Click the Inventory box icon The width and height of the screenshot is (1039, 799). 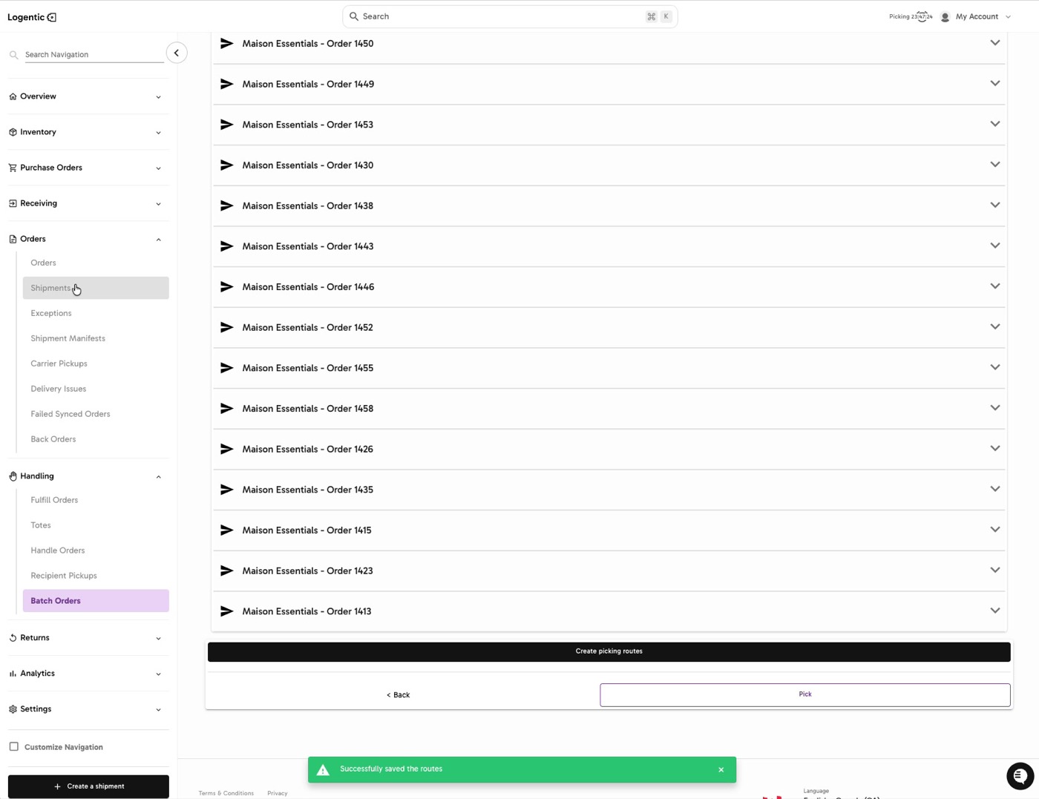pyautogui.click(x=13, y=132)
